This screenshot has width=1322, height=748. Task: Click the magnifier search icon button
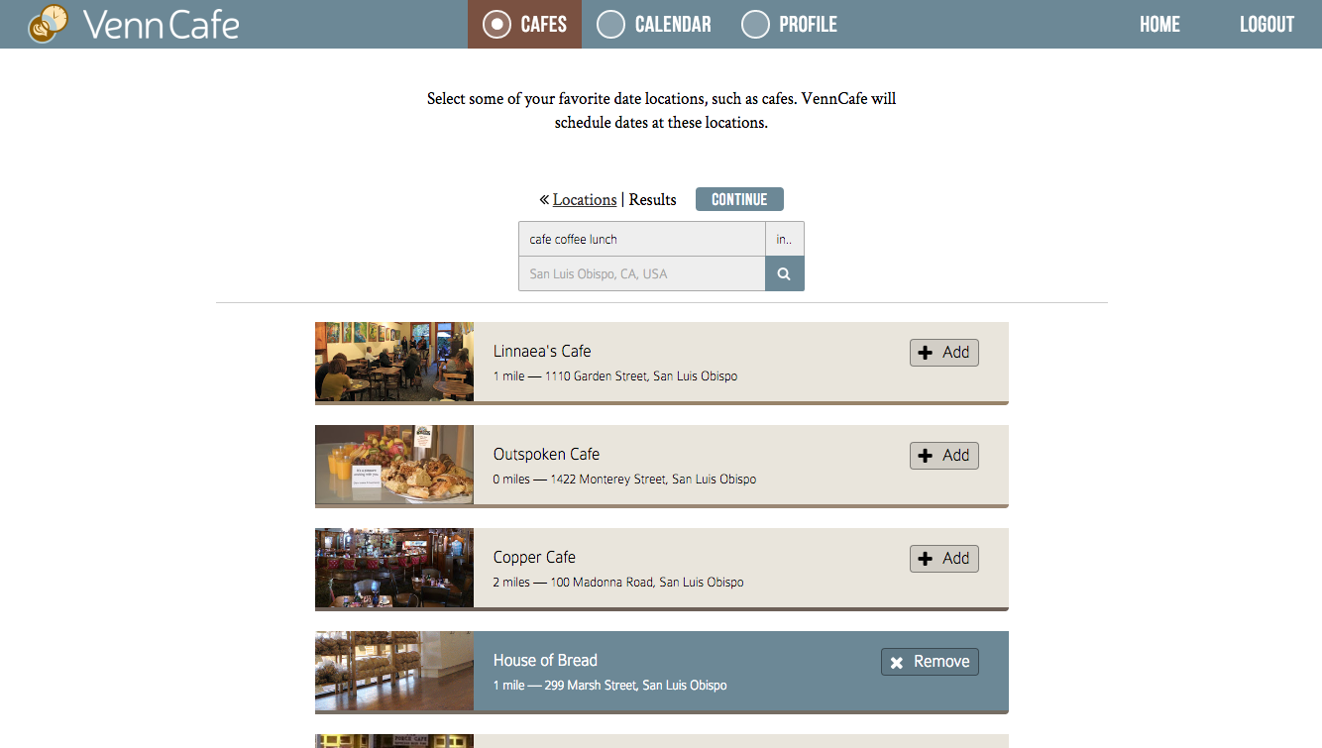pyautogui.click(x=784, y=274)
